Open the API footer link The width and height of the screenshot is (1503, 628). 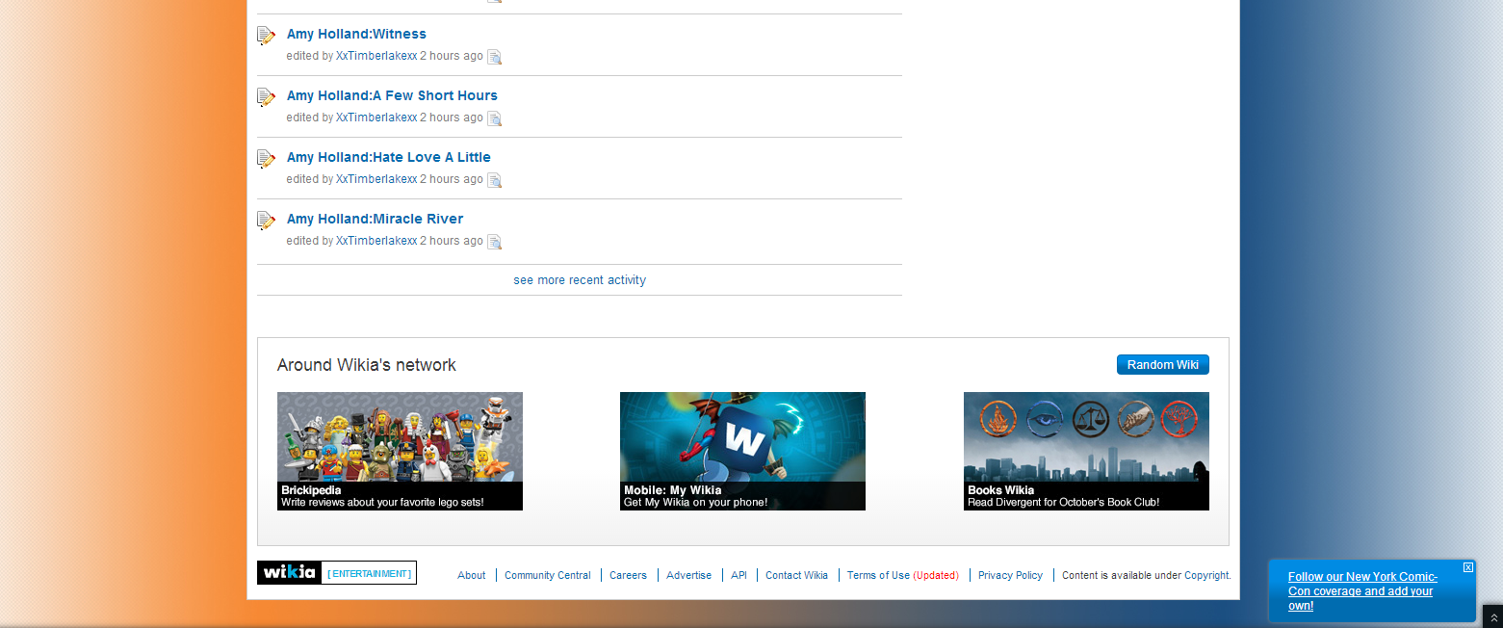[739, 575]
